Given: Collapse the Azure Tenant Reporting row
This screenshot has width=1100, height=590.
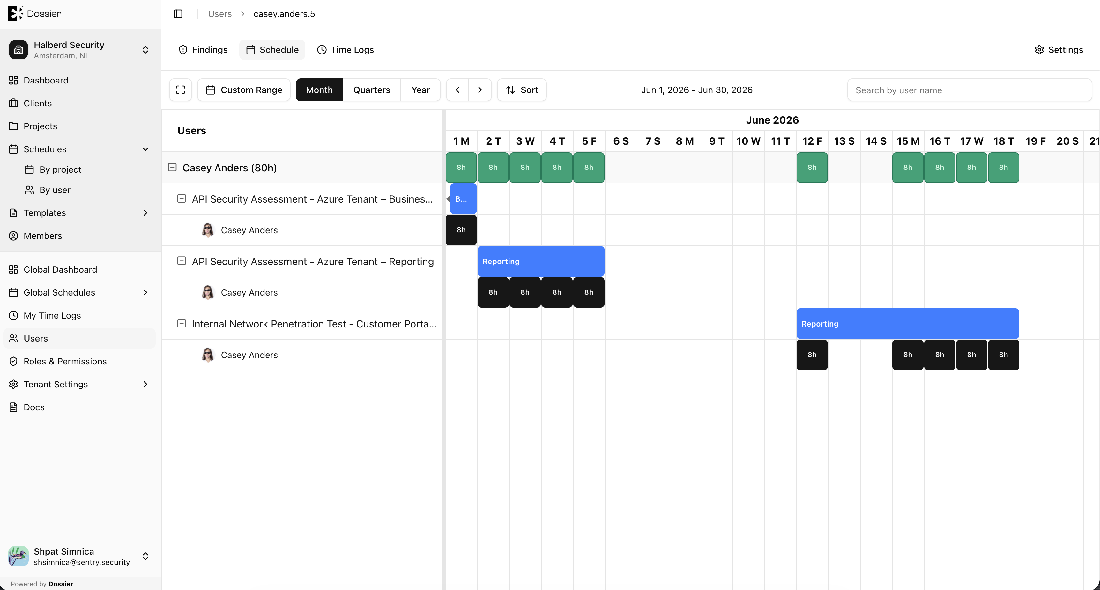Looking at the screenshot, I should pos(182,261).
